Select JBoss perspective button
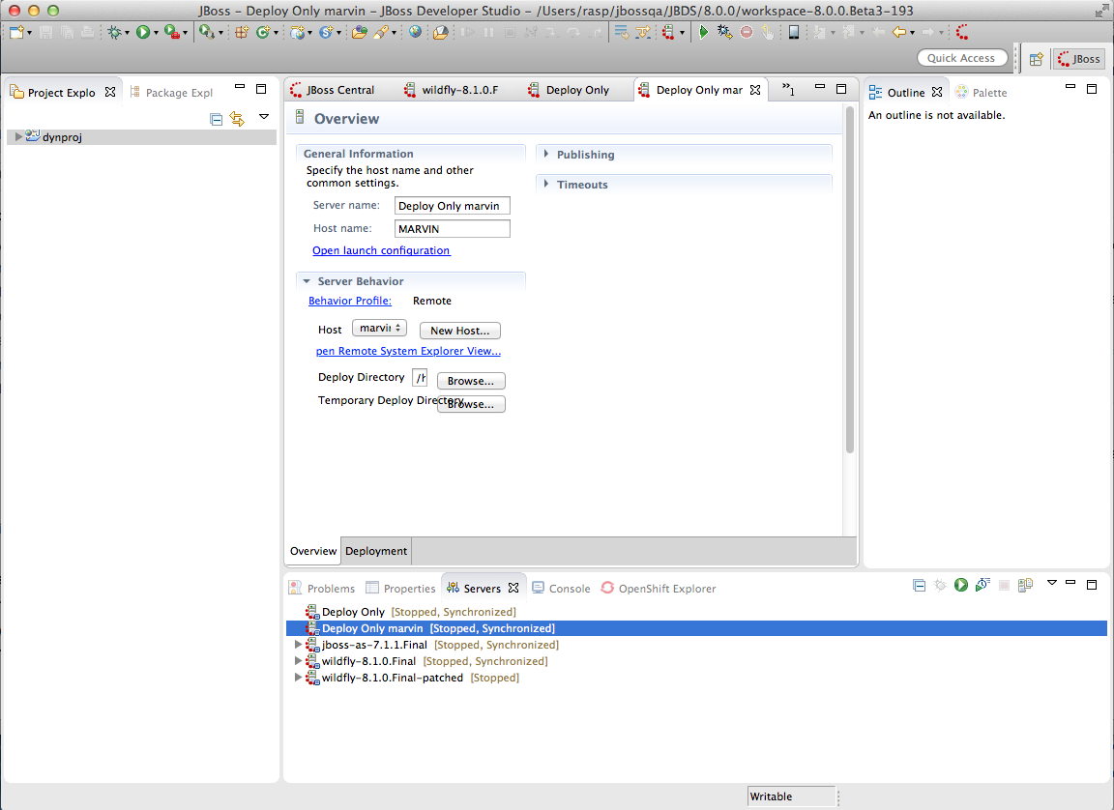Viewport: 1114px width, 810px height. 1078,59
